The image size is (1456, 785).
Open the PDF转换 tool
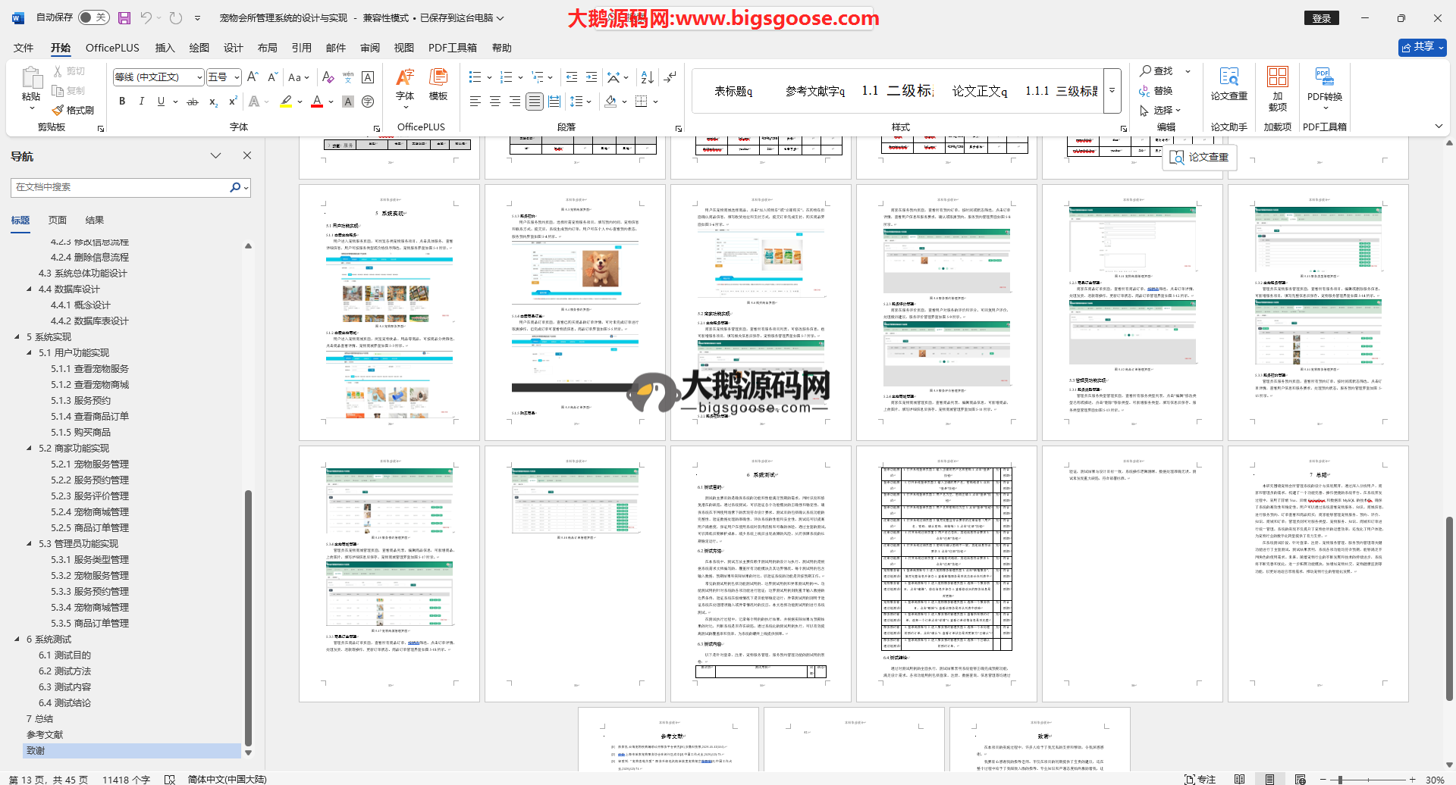point(1324,87)
